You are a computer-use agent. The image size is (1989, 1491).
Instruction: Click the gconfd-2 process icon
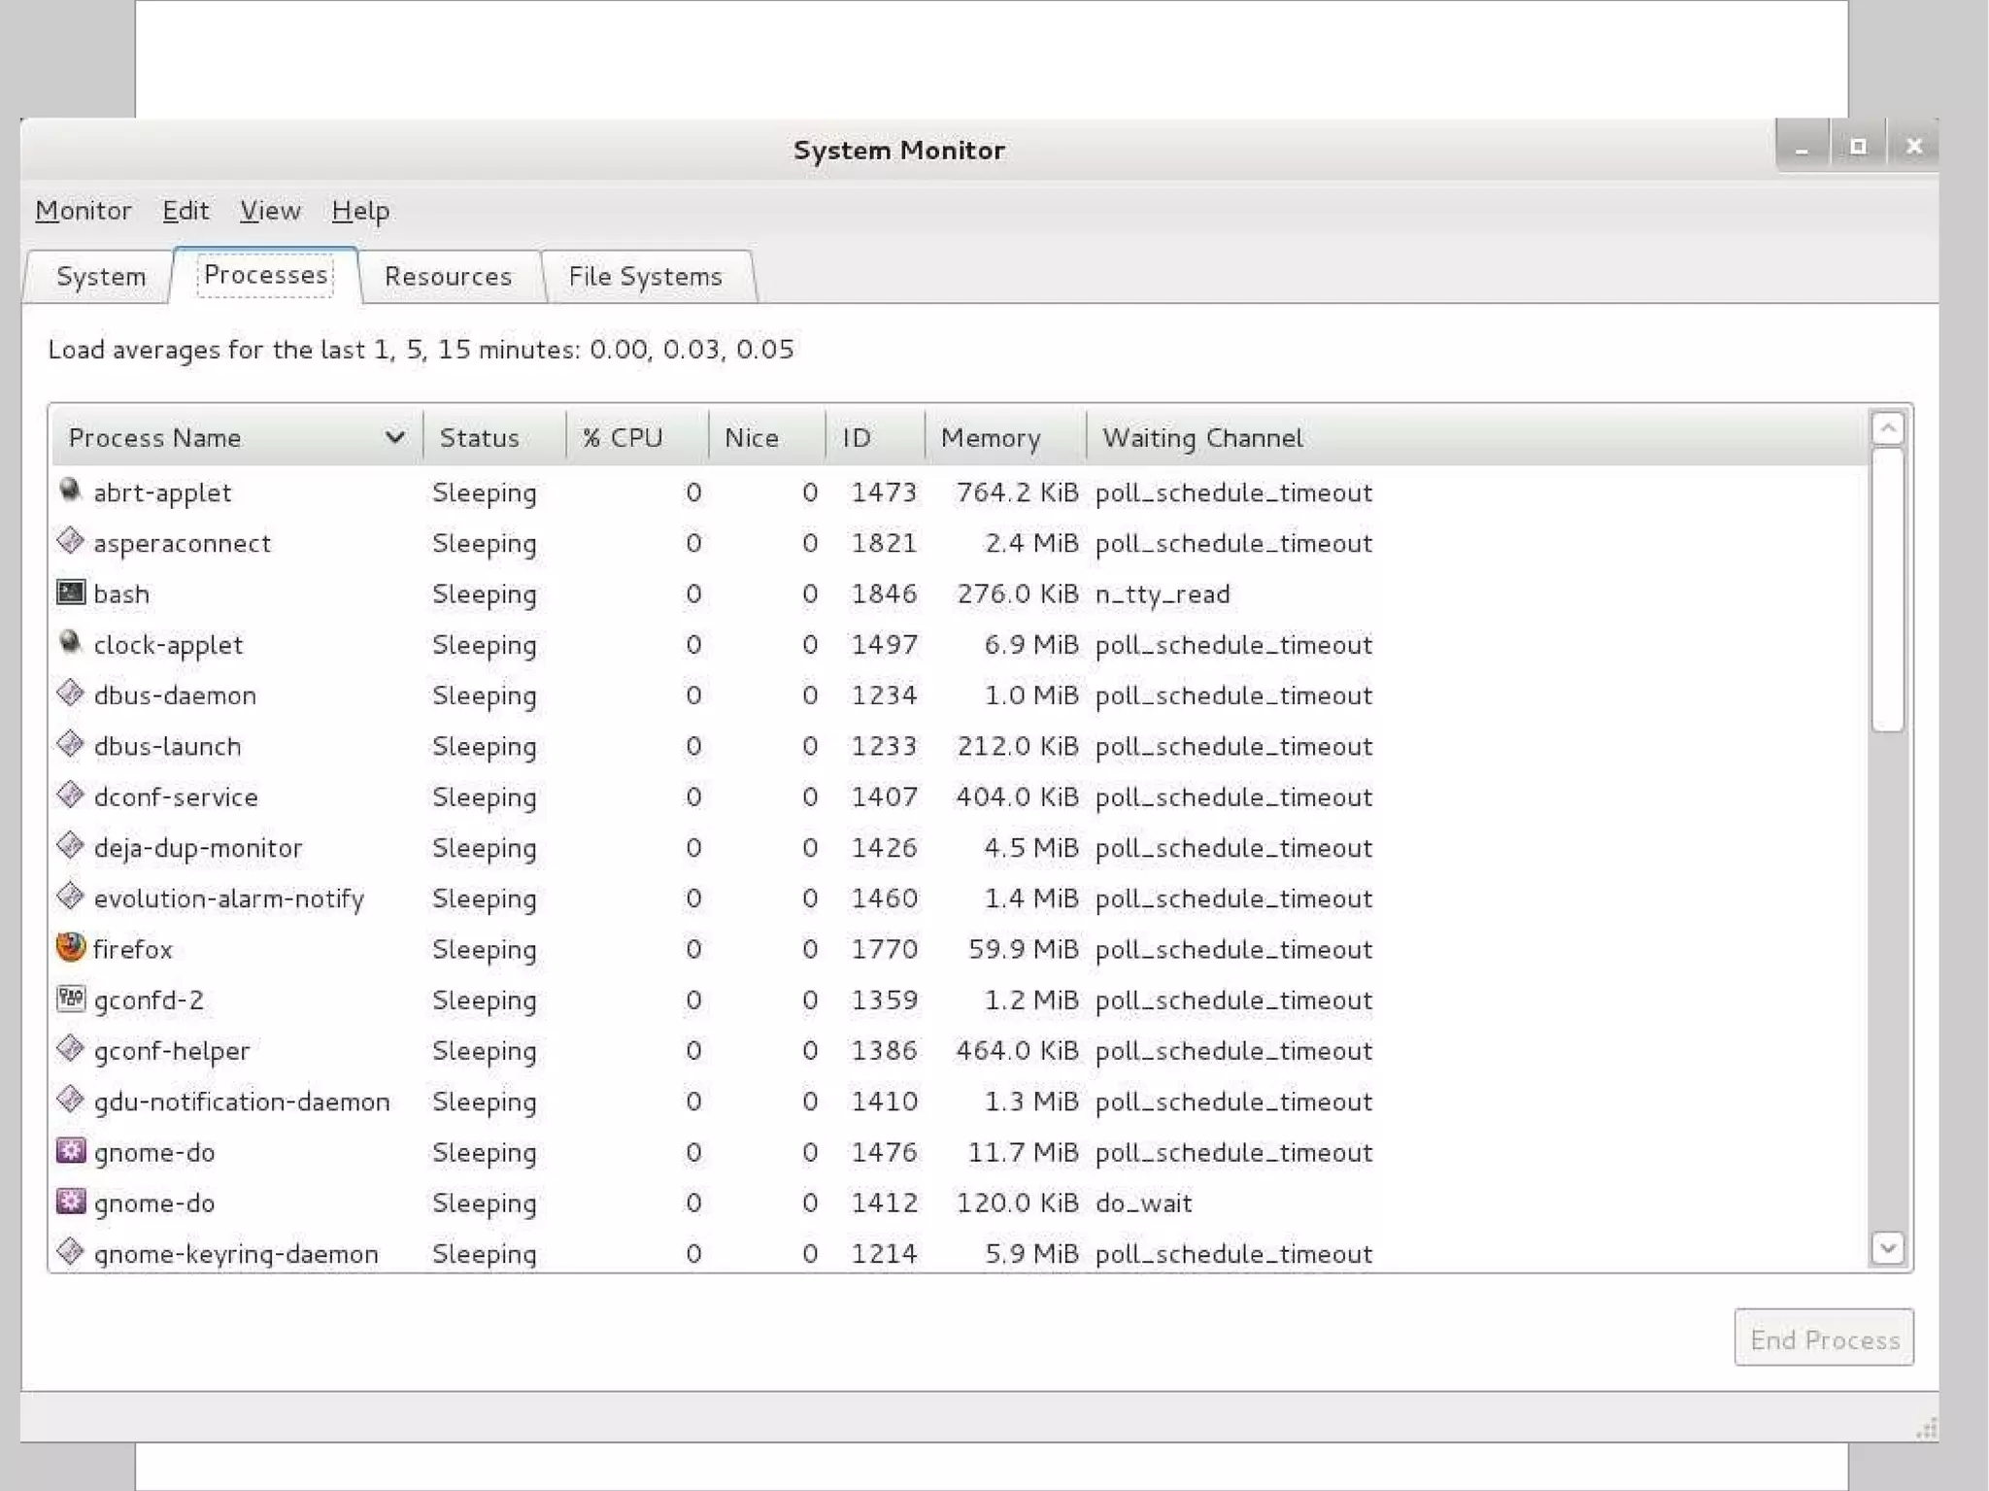click(70, 999)
